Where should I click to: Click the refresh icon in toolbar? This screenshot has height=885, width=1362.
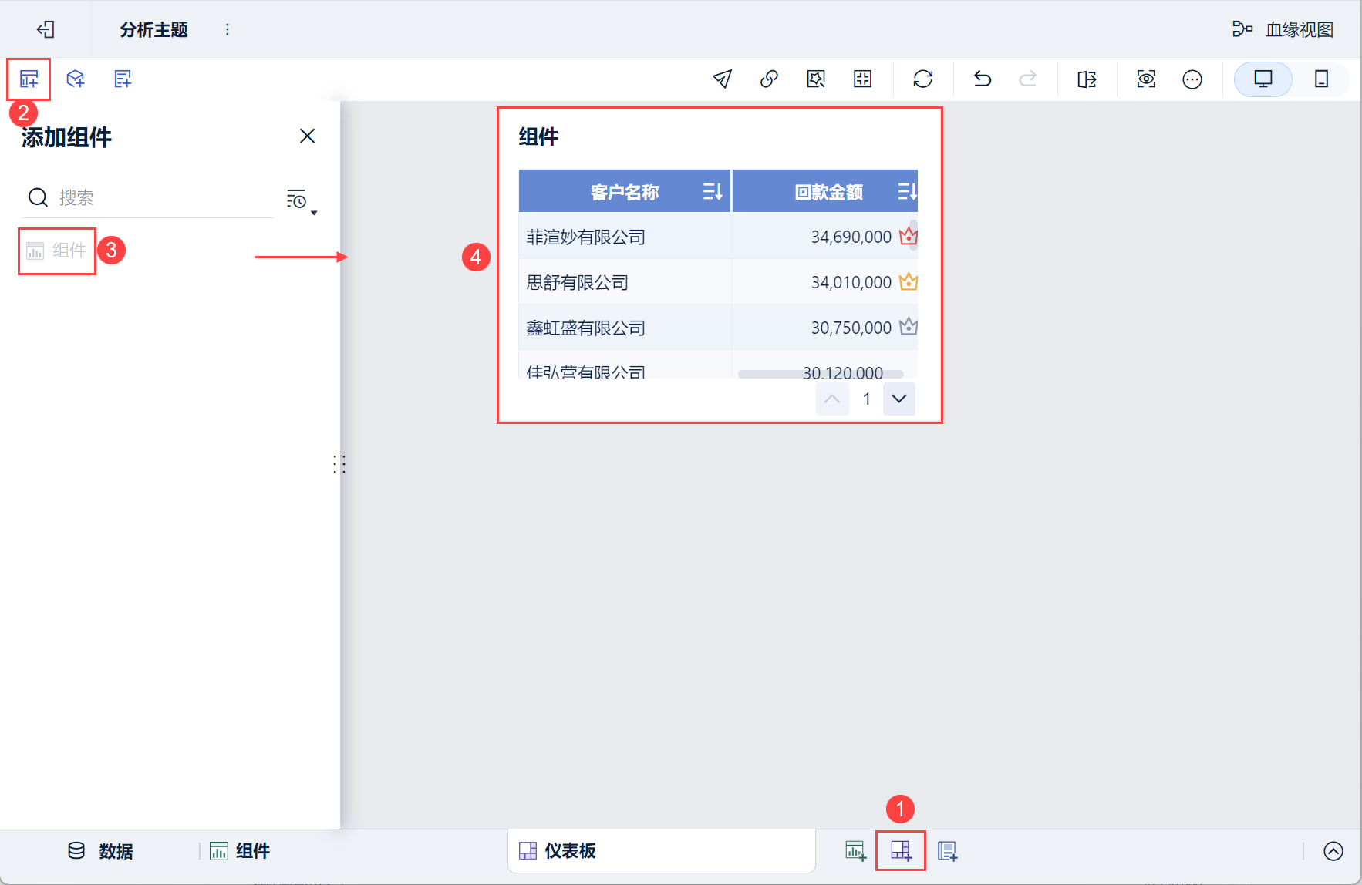click(x=923, y=79)
